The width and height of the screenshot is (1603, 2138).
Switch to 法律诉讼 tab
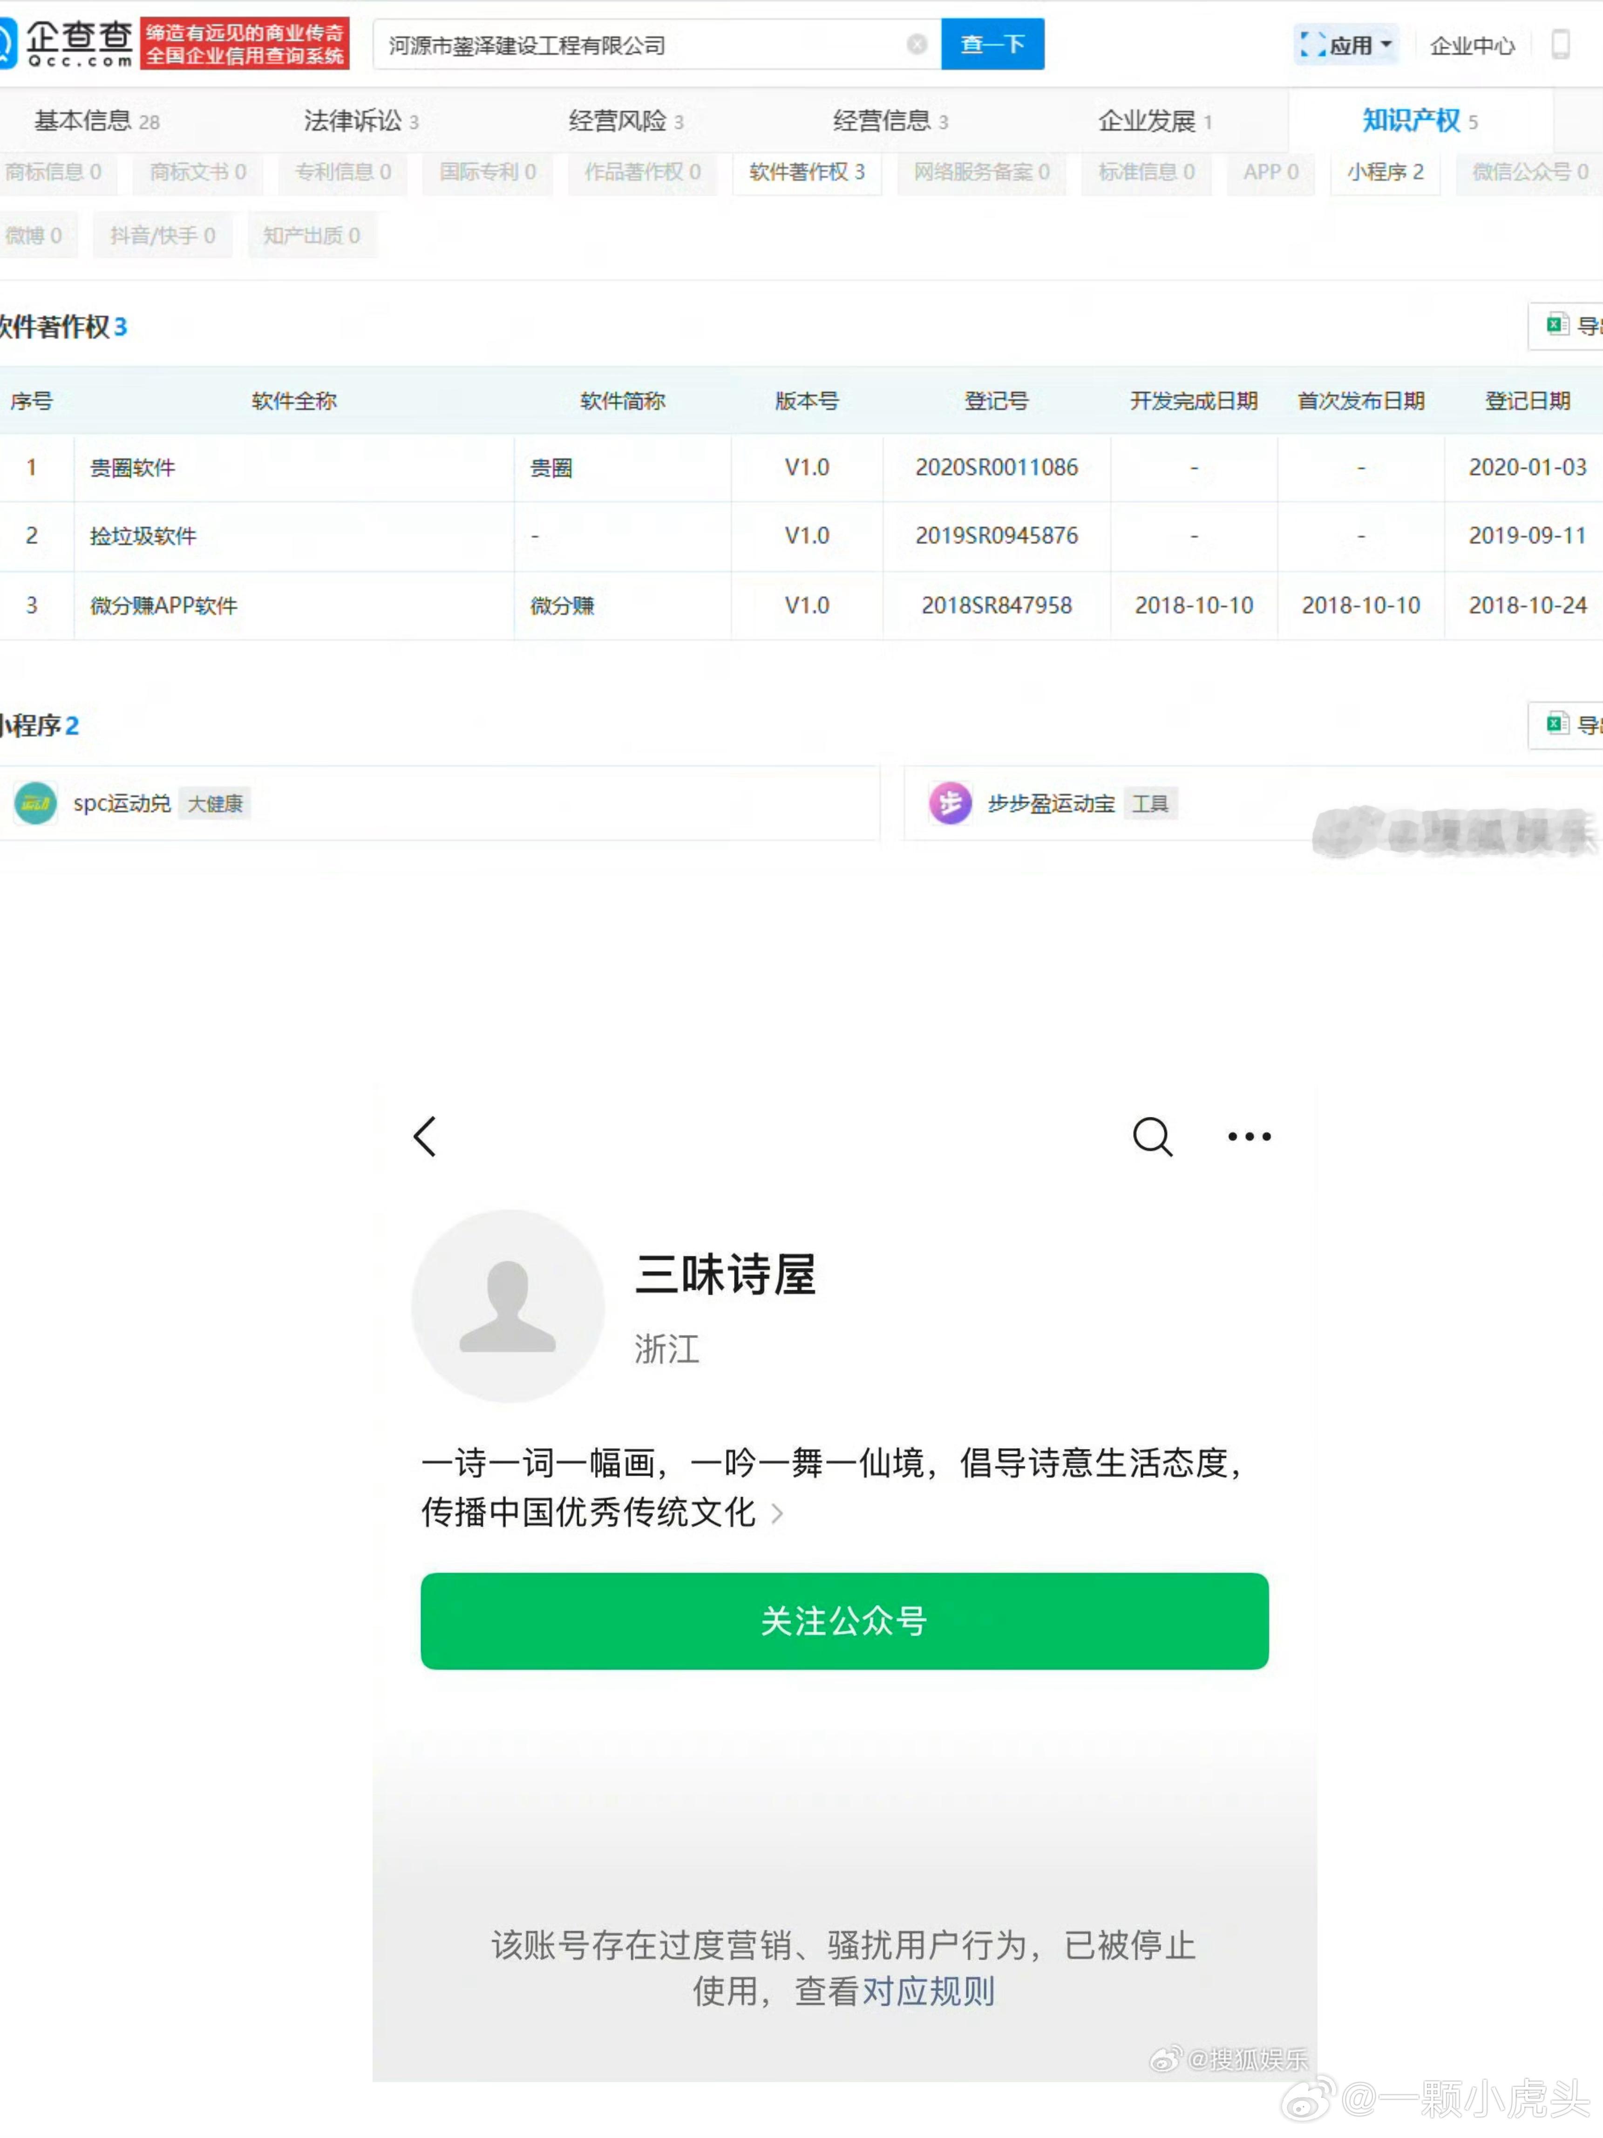(x=361, y=121)
